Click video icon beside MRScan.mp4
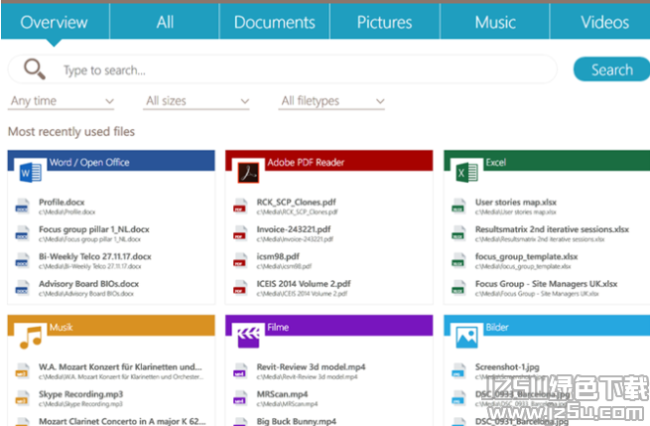The width and height of the screenshot is (650, 426). [x=239, y=398]
